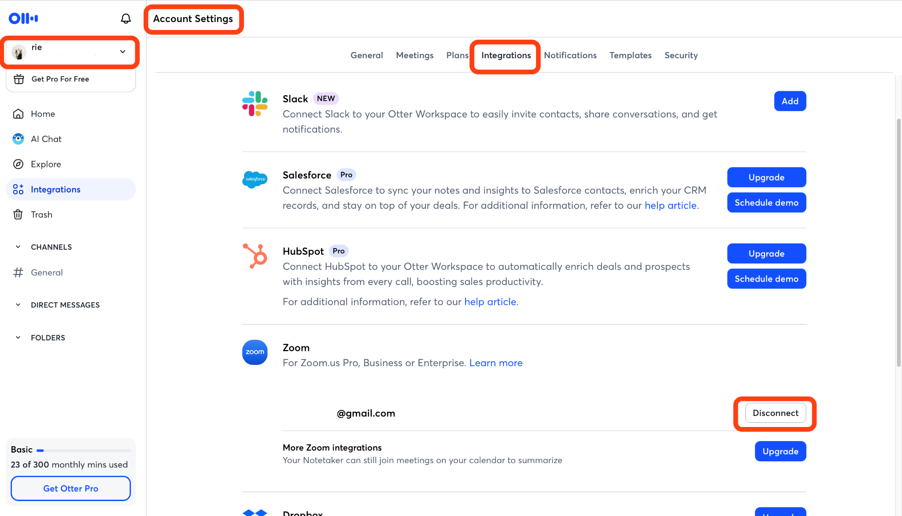This screenshot has height=516, width=902.
Task: Open Trash in the sidebar
Action: click(71, 215)
